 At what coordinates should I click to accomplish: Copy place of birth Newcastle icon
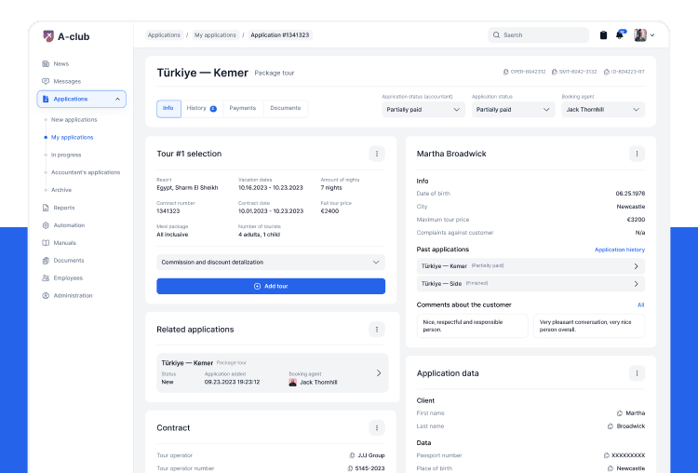click(x=611, y=468)
